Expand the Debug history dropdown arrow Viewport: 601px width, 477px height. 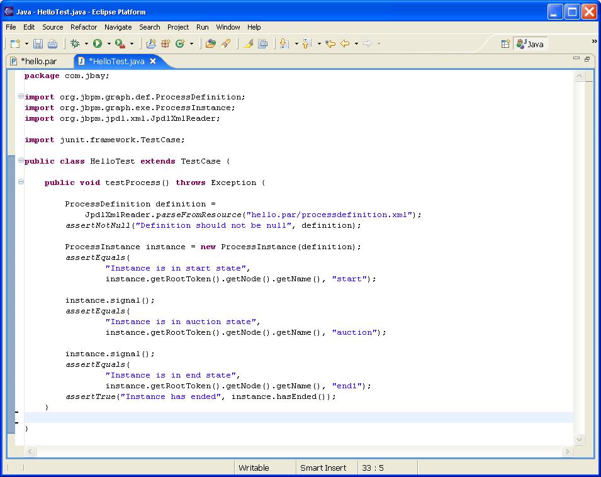86,43
